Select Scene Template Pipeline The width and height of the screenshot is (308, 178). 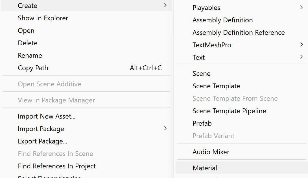coord(229,111)
